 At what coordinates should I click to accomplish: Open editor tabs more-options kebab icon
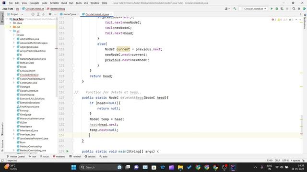point(300,14)
